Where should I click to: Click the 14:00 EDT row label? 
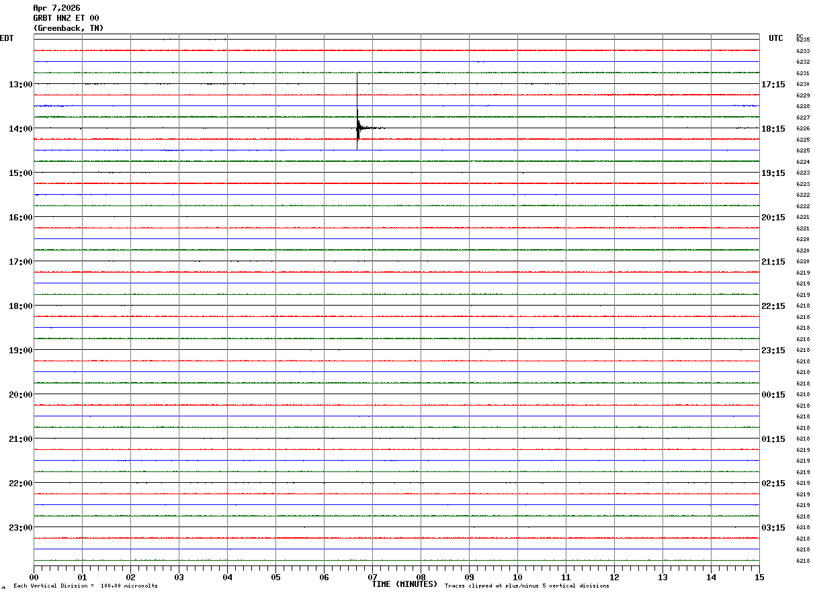[20, 129]
